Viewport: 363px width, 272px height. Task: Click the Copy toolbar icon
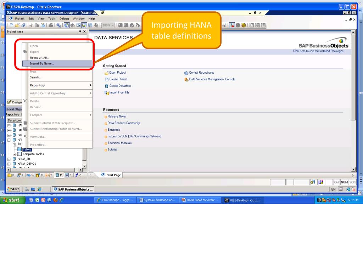37,25
